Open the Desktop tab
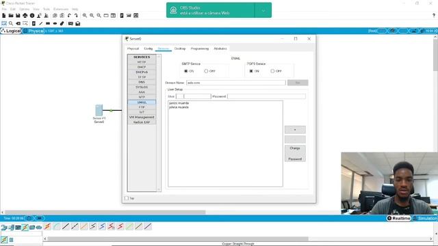Viewport: 438px width, 246px height. click(180, 49)
